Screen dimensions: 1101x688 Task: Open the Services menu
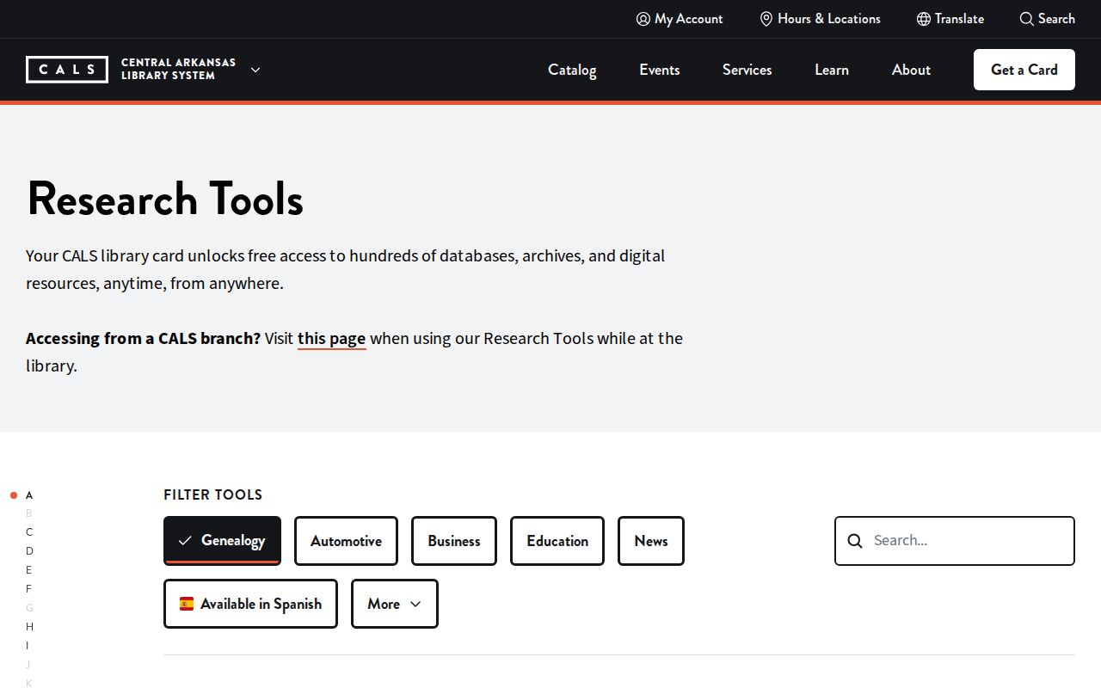point(747,70)
